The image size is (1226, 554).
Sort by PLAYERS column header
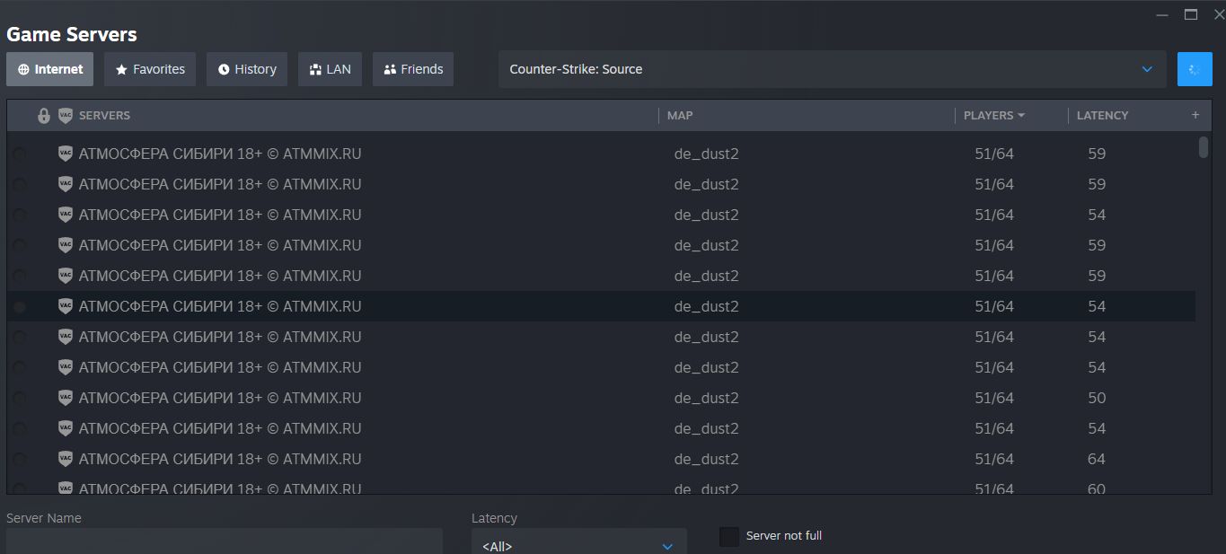(993, 115)
